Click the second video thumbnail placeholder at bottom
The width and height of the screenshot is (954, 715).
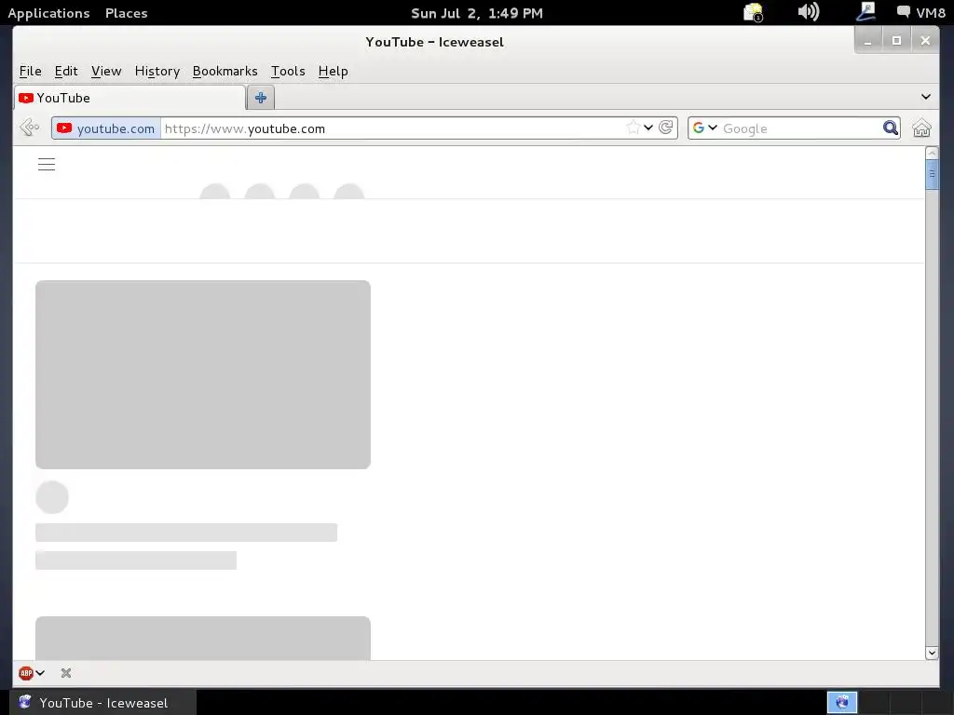pos(202,639)
